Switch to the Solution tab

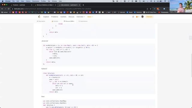click(x=55, y=21)
